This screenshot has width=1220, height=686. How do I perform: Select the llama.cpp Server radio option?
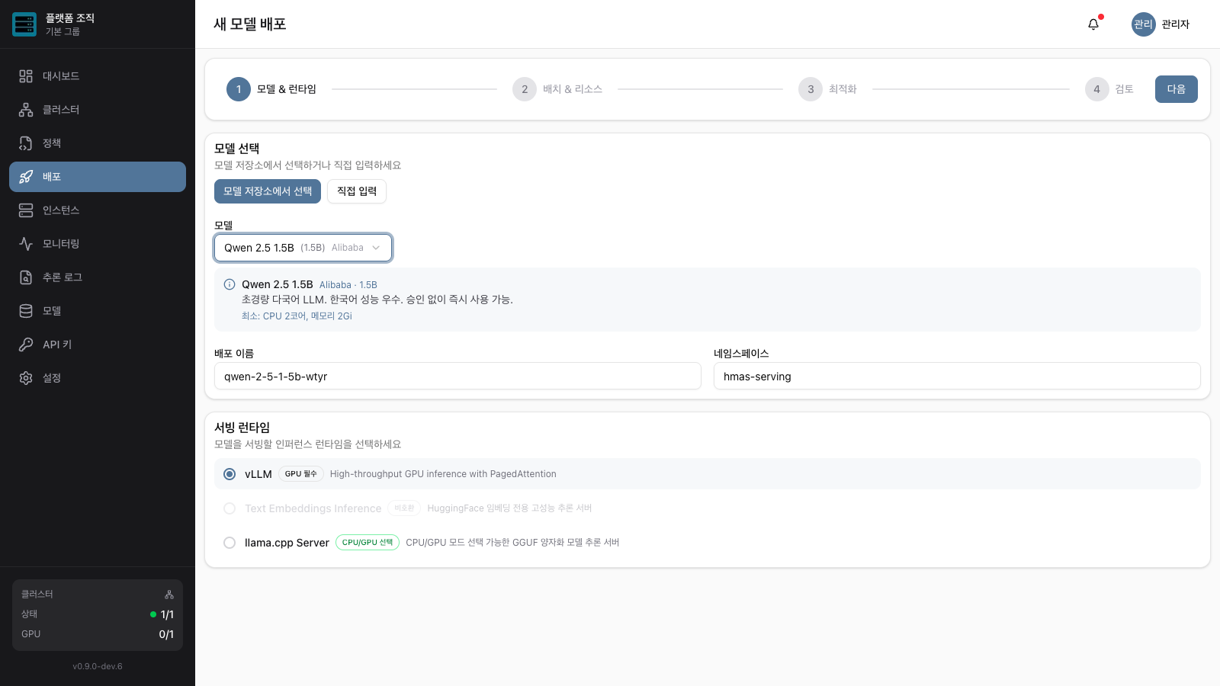click(x=230, y=543)
